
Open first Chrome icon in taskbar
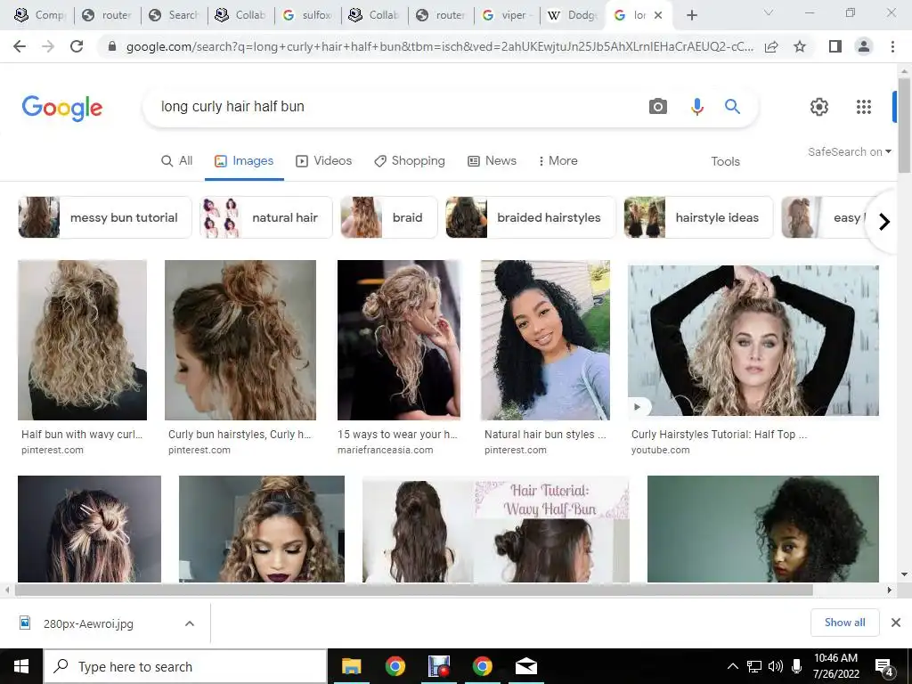(395, 666)
